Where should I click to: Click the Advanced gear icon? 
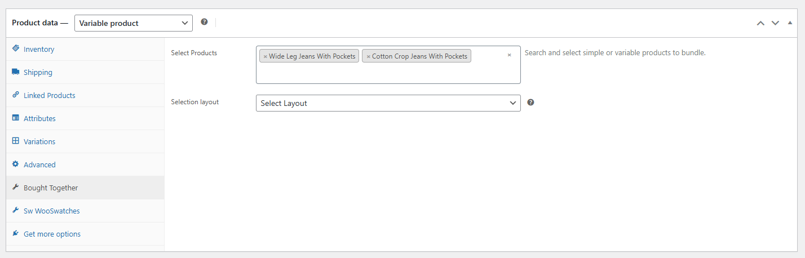pyautogui.click(x=16, y=164)
